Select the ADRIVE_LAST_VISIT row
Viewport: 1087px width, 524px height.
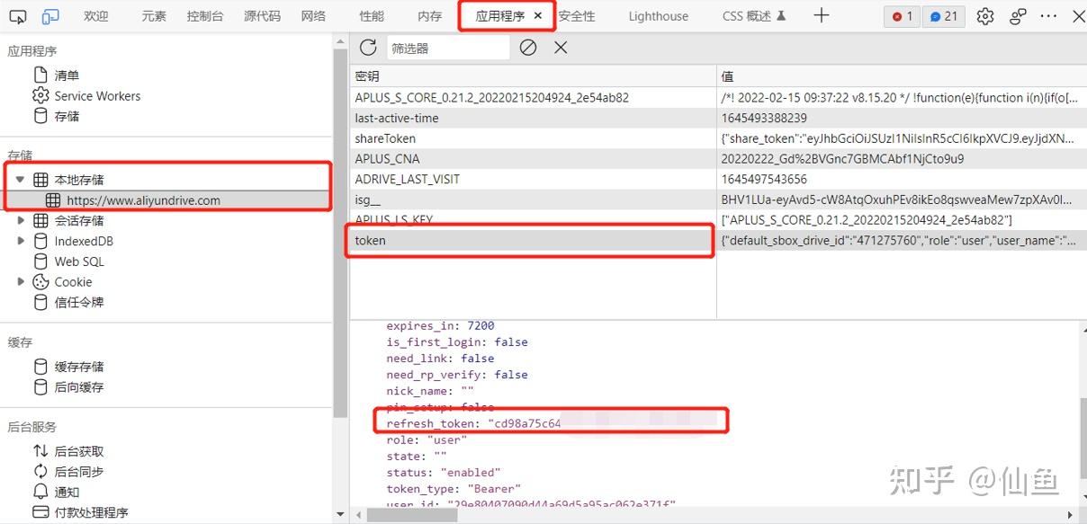tap(718, 179)
